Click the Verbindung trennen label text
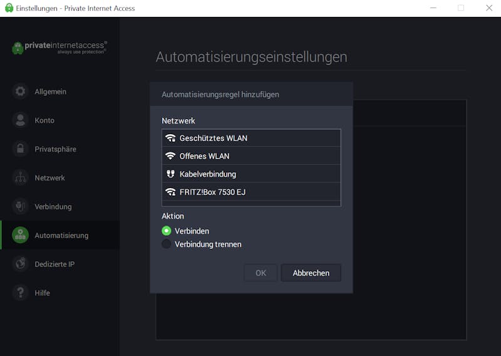 point(208,244)
